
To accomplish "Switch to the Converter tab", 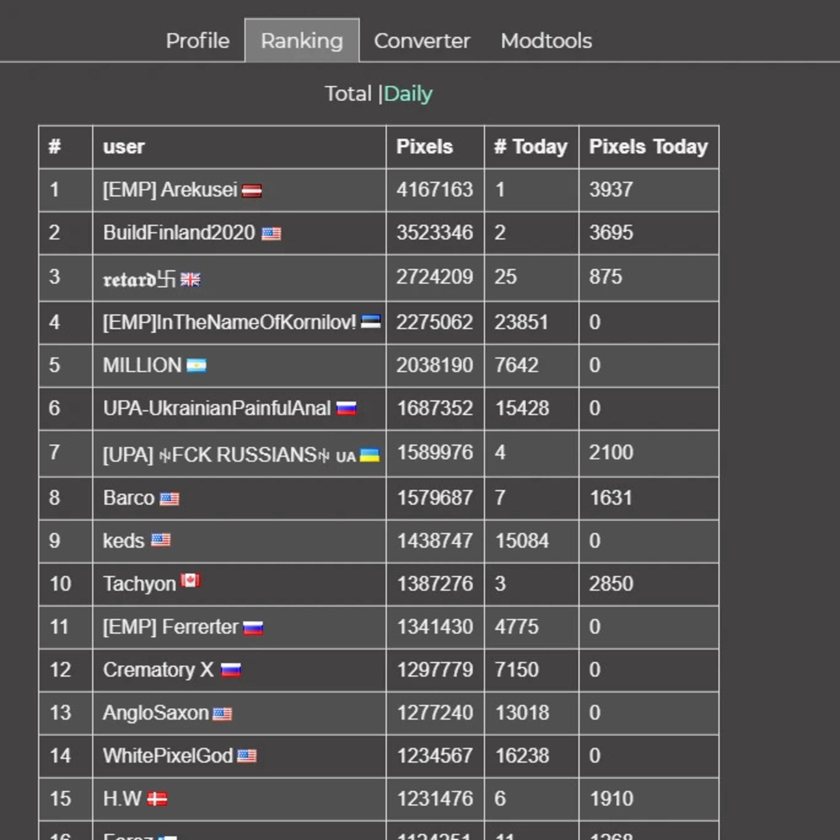I will point(422,41).
